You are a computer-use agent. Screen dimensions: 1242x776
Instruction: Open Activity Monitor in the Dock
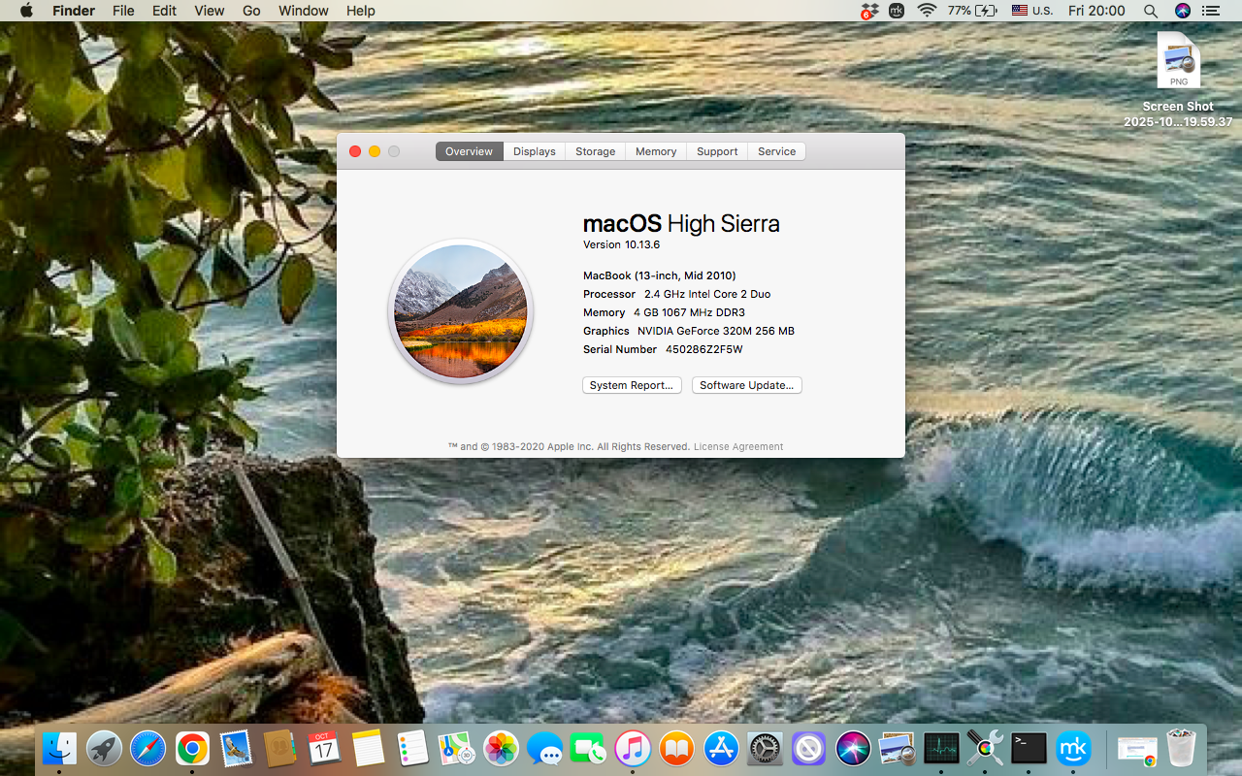940,749
